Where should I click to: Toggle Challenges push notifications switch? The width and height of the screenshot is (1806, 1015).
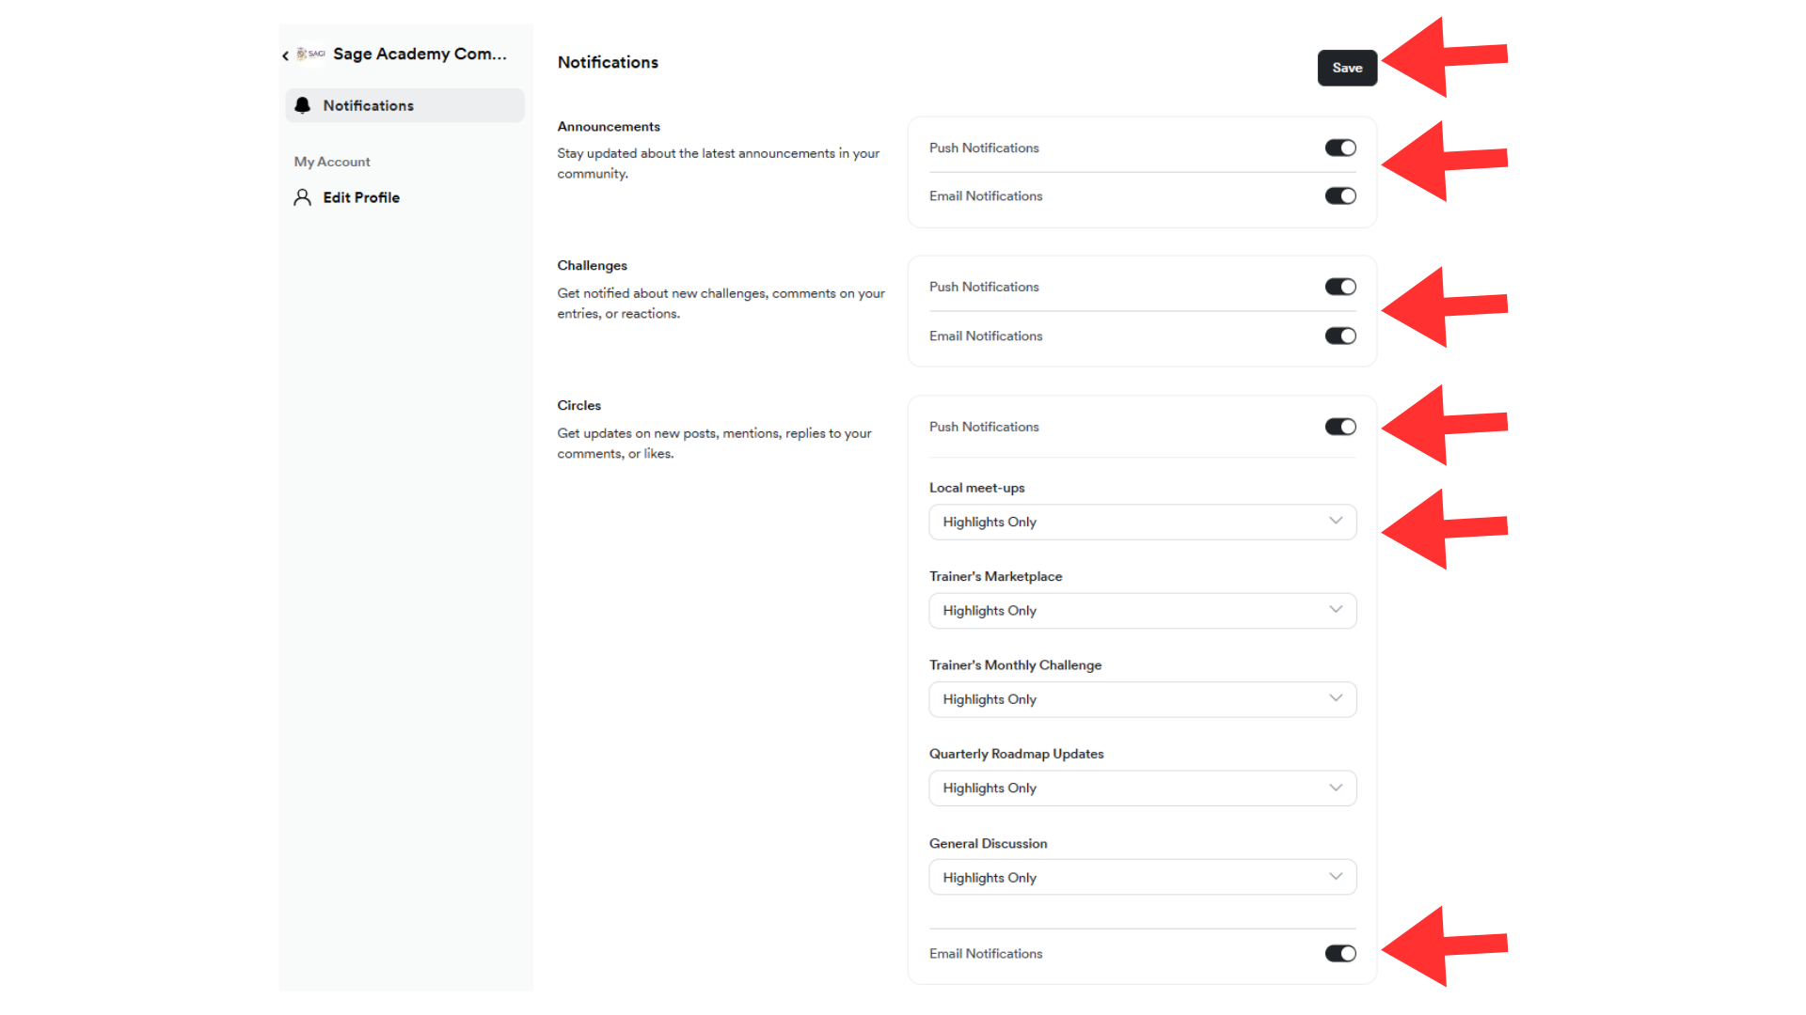1339,287
